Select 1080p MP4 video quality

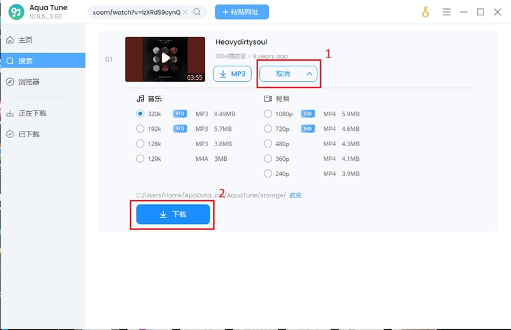(268, 114)
